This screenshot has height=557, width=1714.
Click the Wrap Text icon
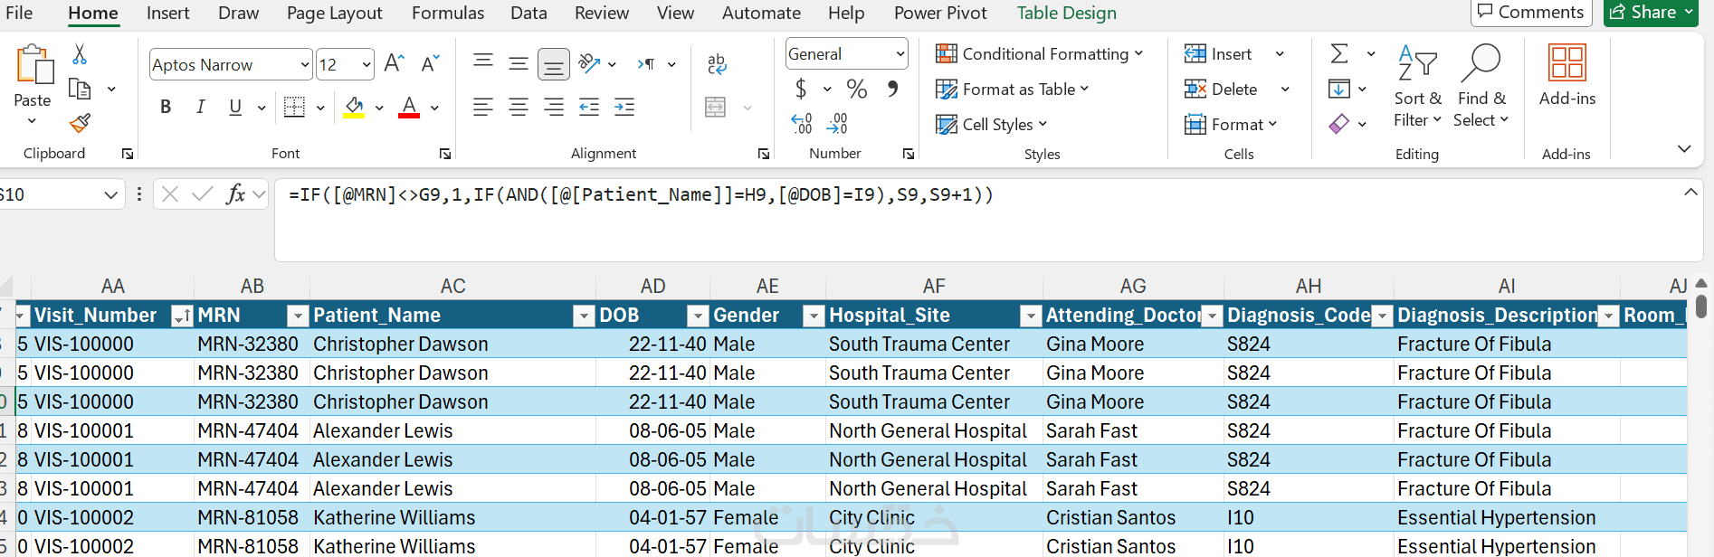click(716, 63)
